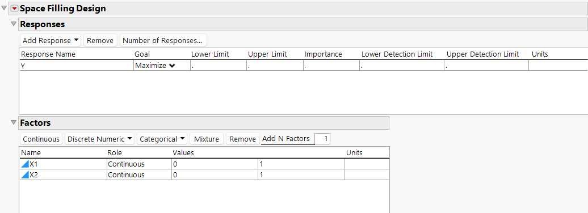Click the high value 1 for X1
Viewport: 588px width, 213px height.
point(301,164)
